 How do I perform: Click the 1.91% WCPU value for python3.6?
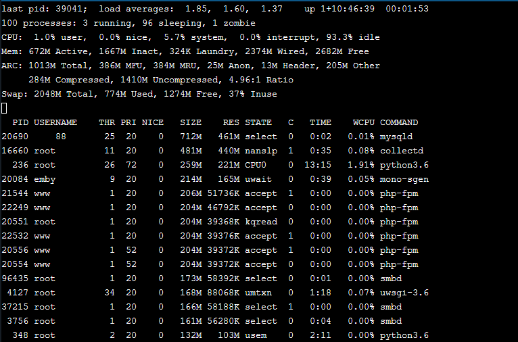(361, 165)
